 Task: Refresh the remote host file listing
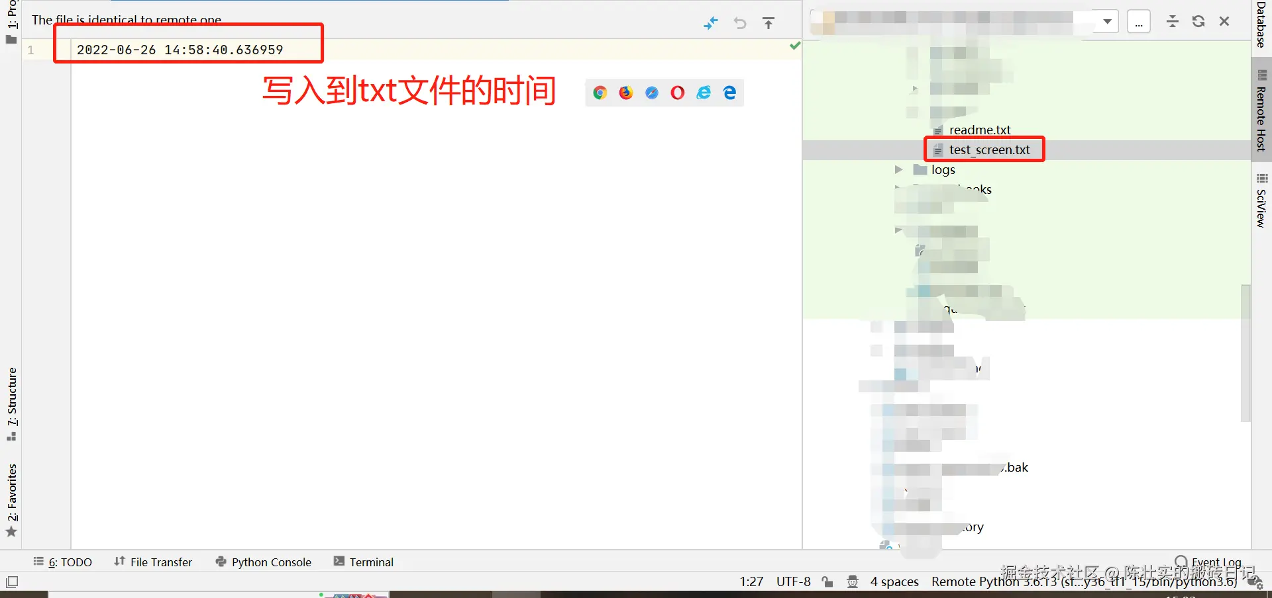[1198, 21]
